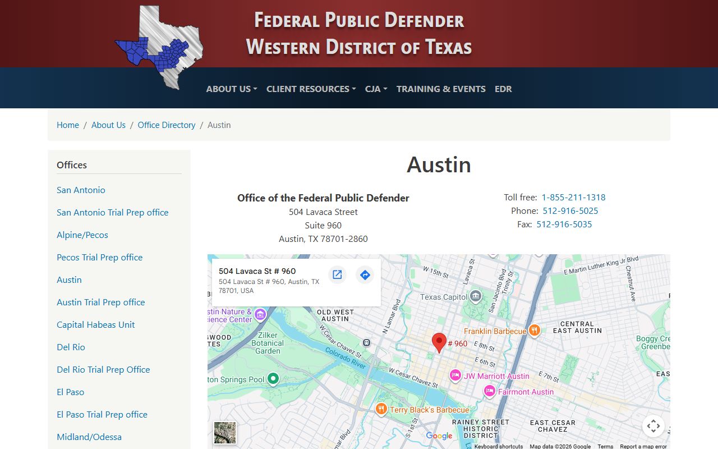Select Austin in the Offices sidebar

[69, 280]
